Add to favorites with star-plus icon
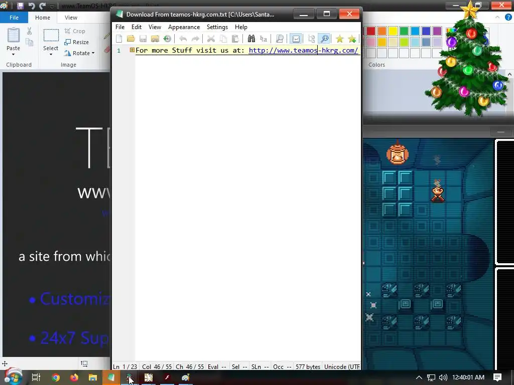Viewport: 514px width, 385px height. pyautogui.click(x=352, y=39)
